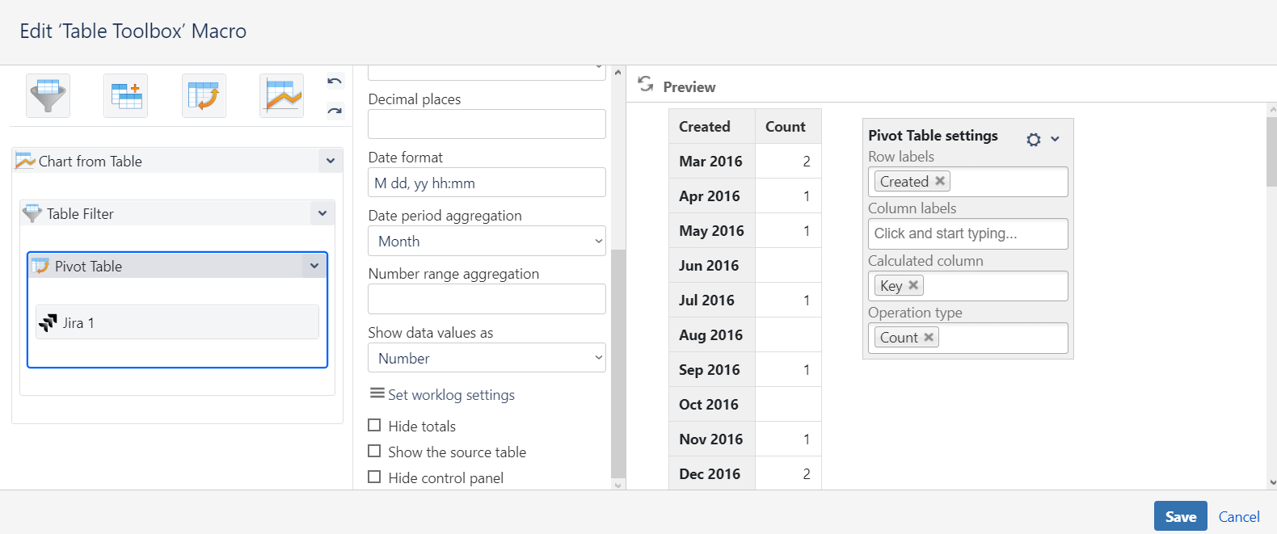Click the Chart from Table toolbar icon

click(281, 95)
